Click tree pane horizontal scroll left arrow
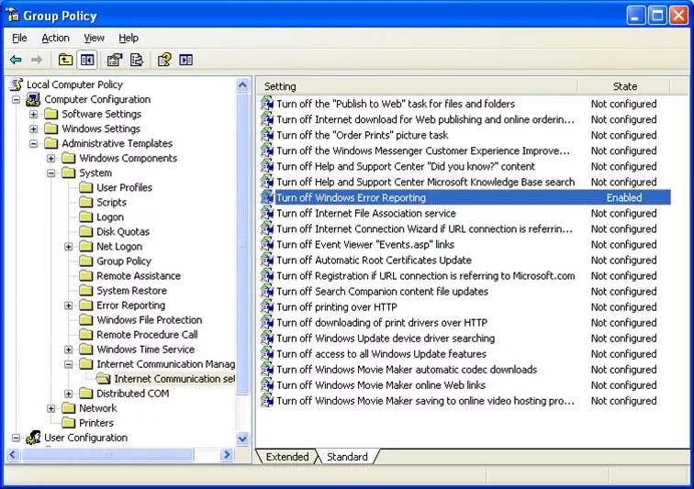This screenshot has width=694, height=489. tap(13, 454)
